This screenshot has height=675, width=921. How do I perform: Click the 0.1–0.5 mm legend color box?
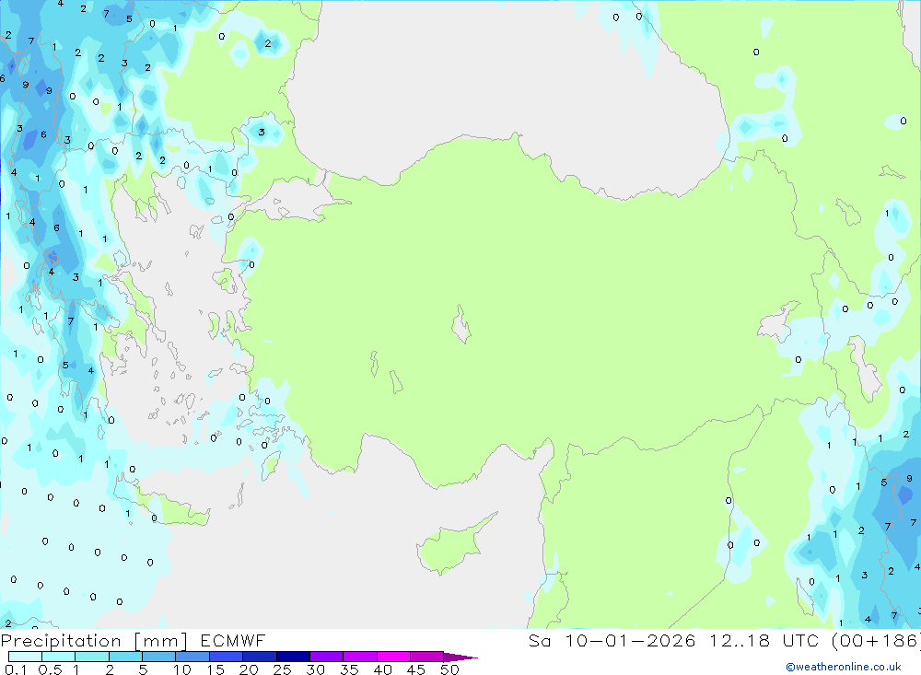(25, 657)
